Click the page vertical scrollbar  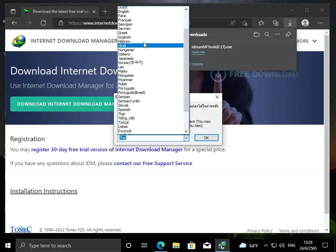pyautogui.click(x=326, y=124)
